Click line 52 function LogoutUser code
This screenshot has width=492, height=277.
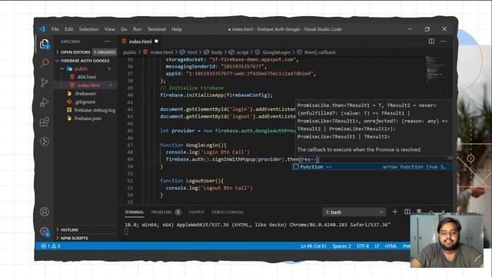(x=191, y=181)
